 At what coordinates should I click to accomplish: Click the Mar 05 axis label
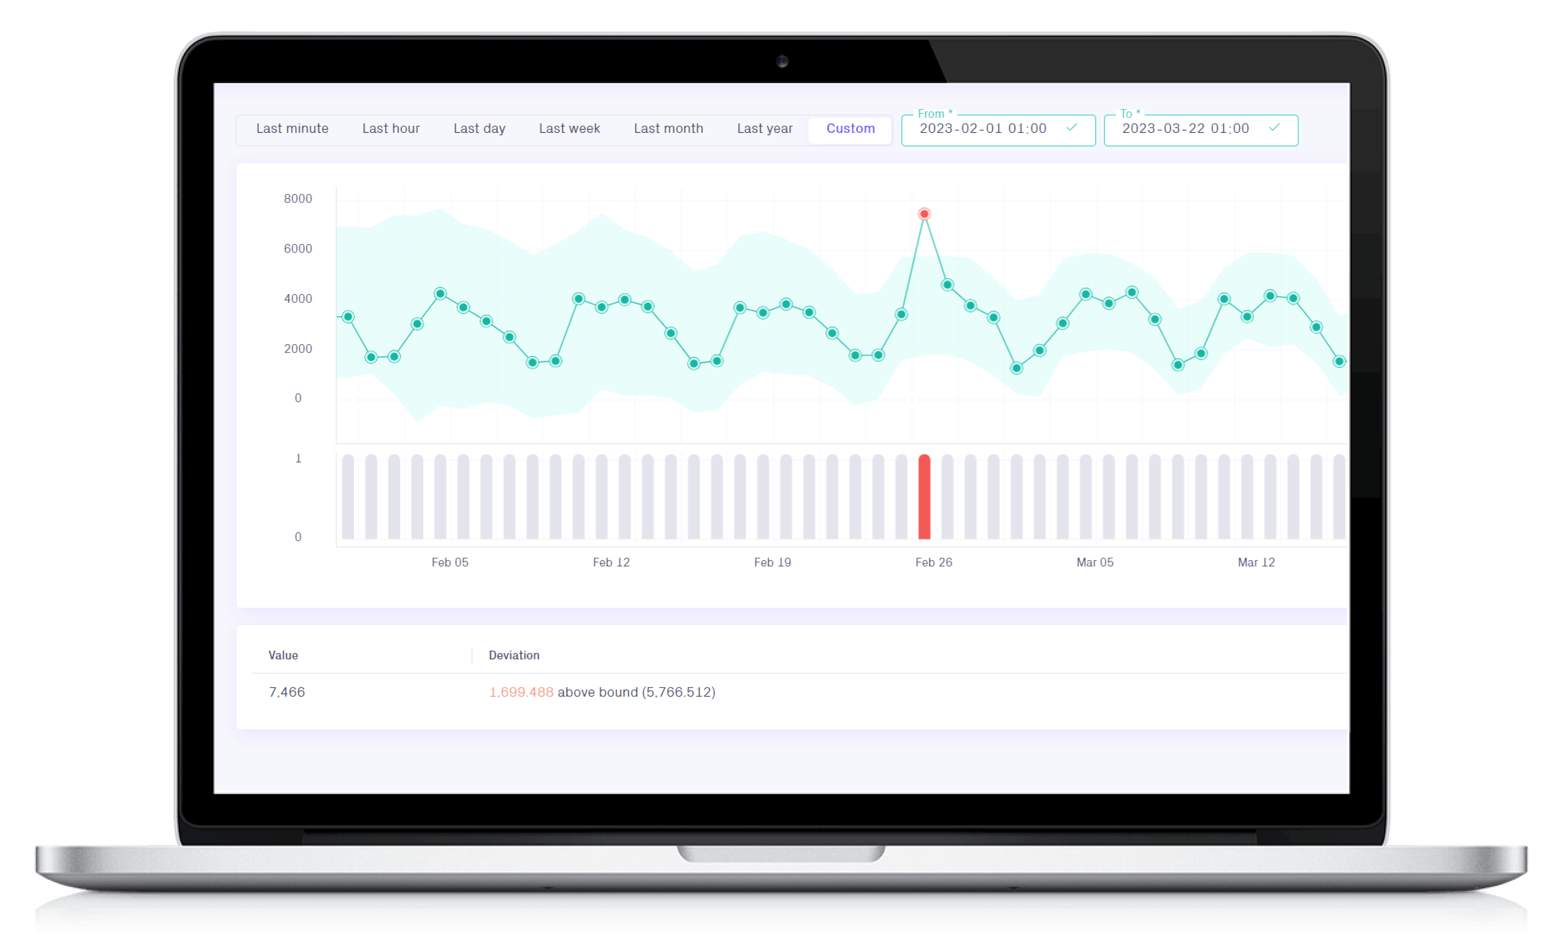click(x=1095, y=563)
